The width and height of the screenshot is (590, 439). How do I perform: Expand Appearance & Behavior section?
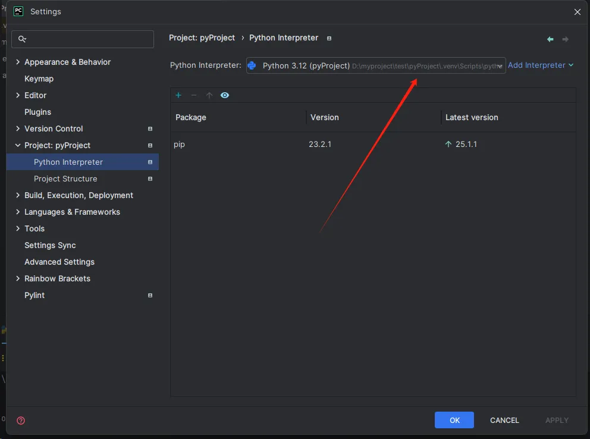(x=18, y=62)
